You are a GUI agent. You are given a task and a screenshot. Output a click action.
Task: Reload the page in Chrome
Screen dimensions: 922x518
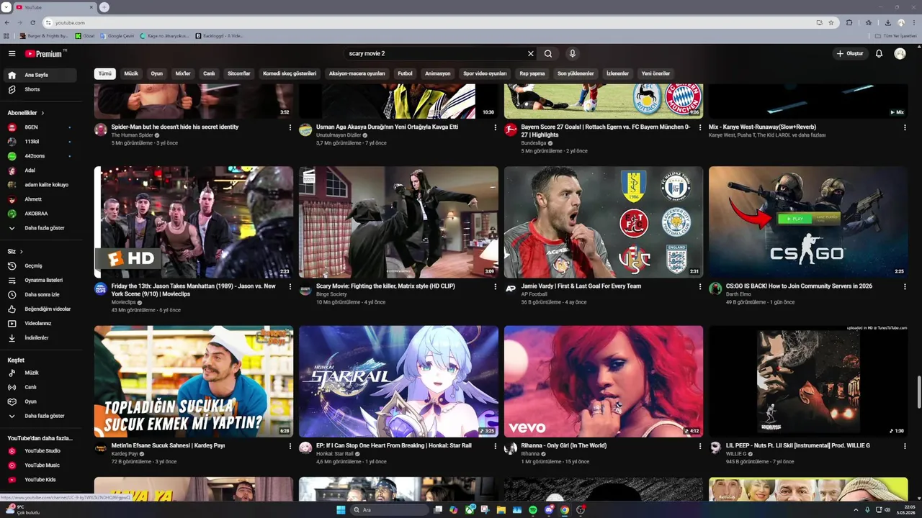point(32,22)
